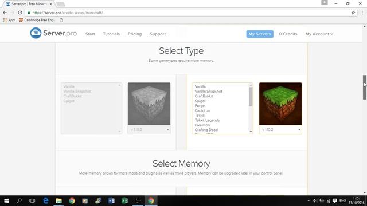This screenshot has width=367, height=206.
Task: Click the Server.pro logo
Action: tap(53, 33)
